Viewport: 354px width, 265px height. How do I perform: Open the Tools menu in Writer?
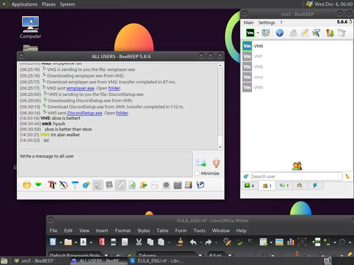click(199, 230)
